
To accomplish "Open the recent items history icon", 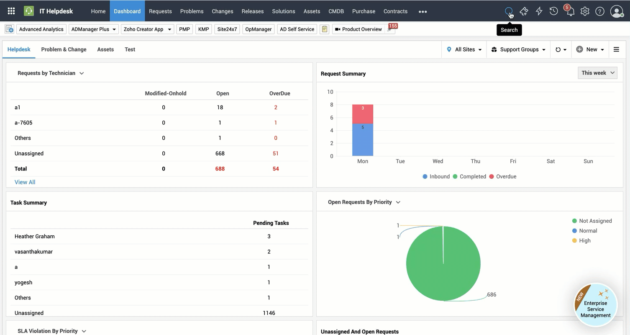I will [554, 11].
